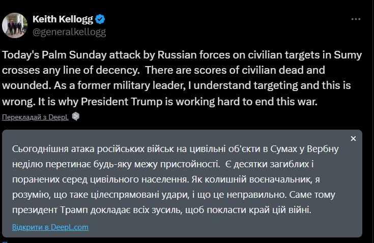Click "Сумах" in the Ukrainian translation
The image size is (374, 243).
tap(261, 149)
